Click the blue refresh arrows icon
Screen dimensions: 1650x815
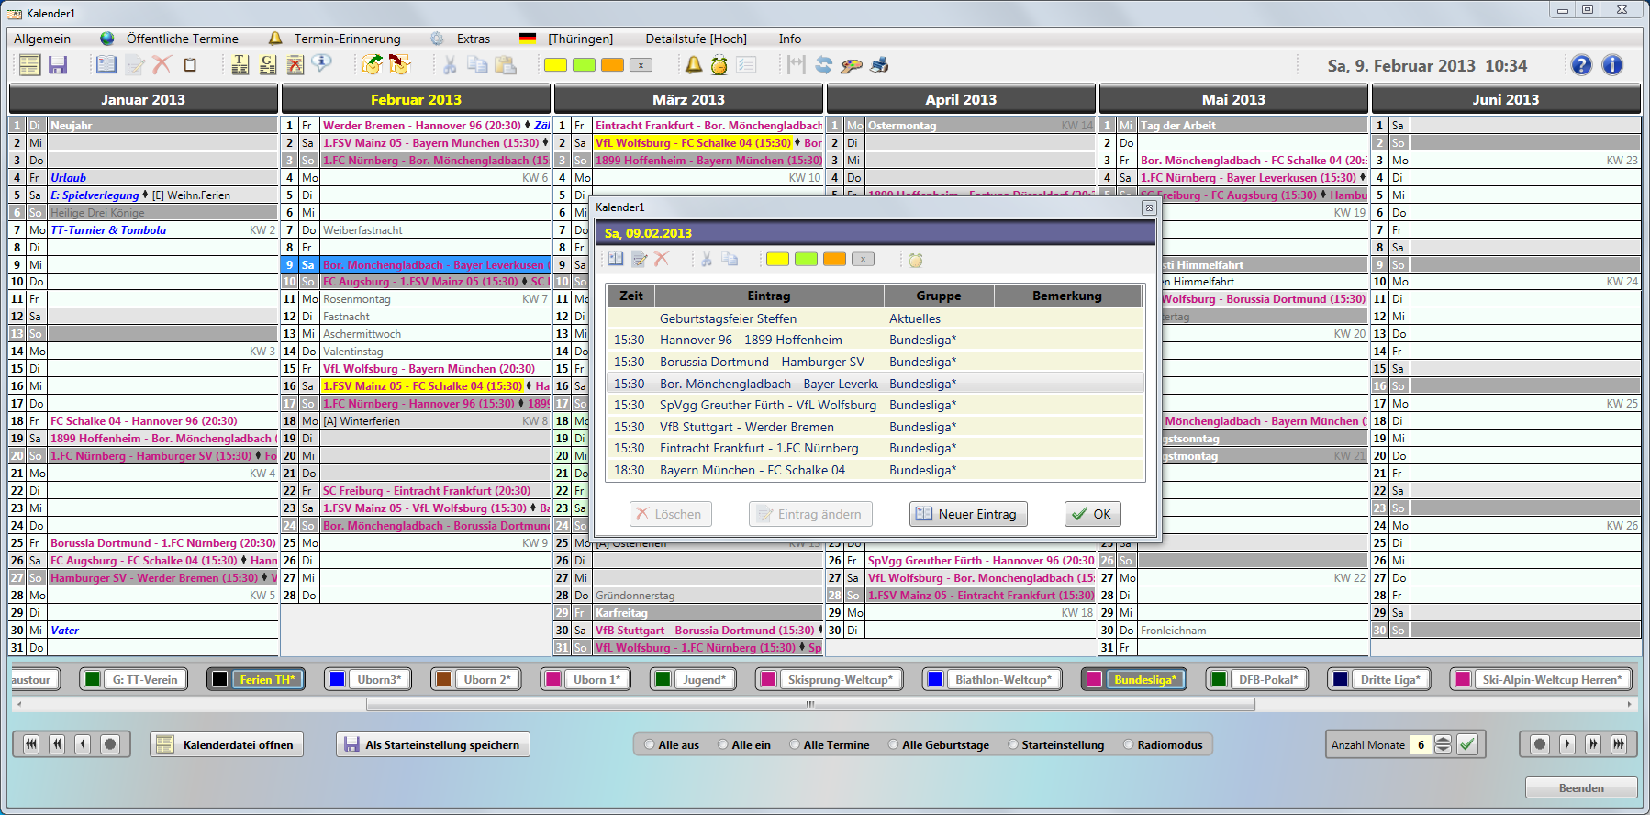[x=823, y=65]
